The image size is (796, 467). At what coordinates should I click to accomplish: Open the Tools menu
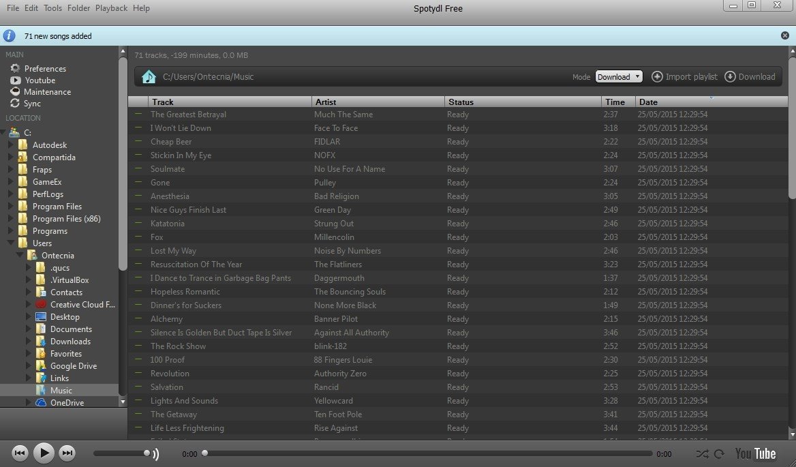click(x=52, y=8)
